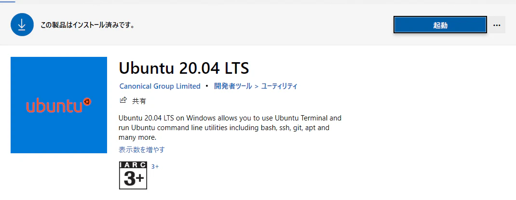Click the この製品はインストール済みです message
Viewport: 516px width, 200px height.
(x=88, y=25)
